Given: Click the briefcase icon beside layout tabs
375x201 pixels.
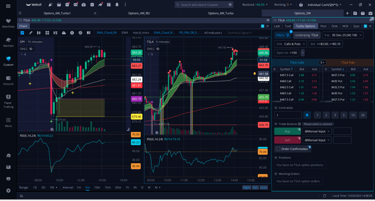Looking at the screenshot, I should coord(371,13).
